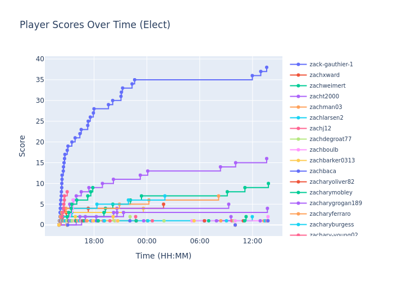Click the zacharyburgess legend entry
This screenshot has width=393, height=281.
point(331,225)
